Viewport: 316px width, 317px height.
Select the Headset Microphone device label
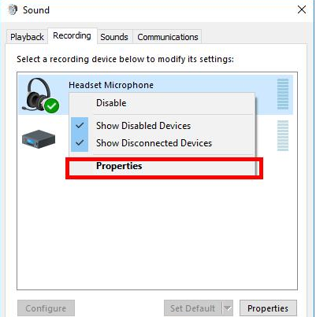coord(111,85)
